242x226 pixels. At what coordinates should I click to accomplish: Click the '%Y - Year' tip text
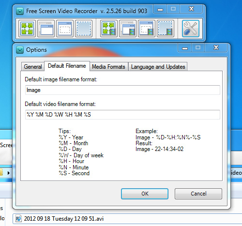coord(71,137)
